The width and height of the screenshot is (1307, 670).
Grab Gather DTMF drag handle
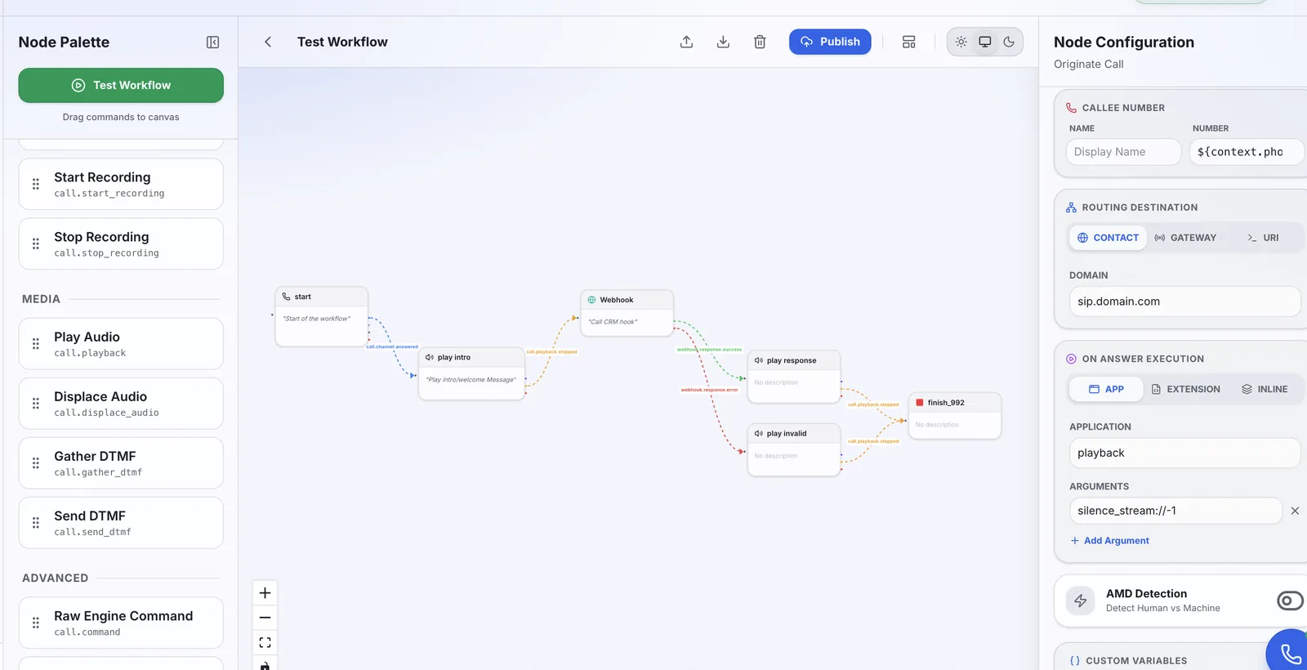[x=36, y=463]
